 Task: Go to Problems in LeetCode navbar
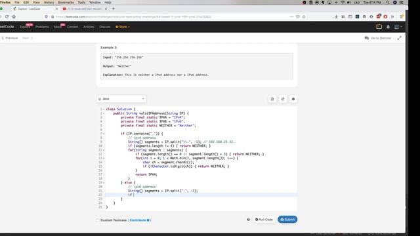pos(42,27)
